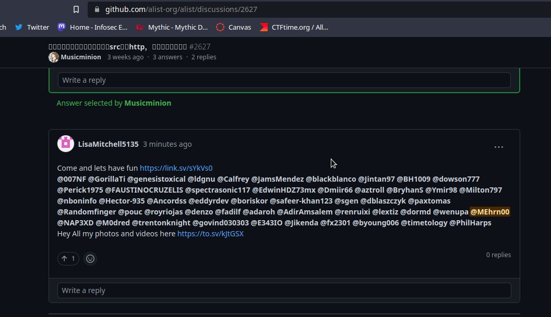This screenshot has height=317, width=551.
Task: Open the comment options kebab menu
Action: point(499,147)
